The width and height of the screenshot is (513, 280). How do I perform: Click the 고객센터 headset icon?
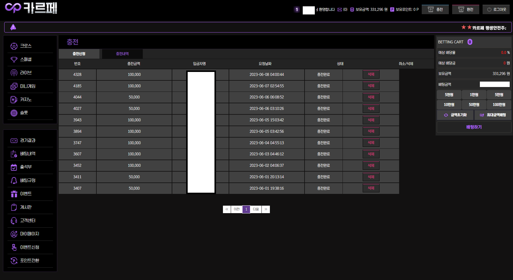(x=14, y=221)
